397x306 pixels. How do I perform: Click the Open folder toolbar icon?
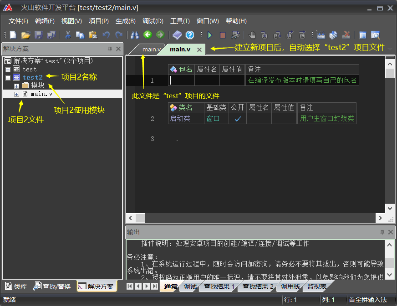(x=26, y=35)
